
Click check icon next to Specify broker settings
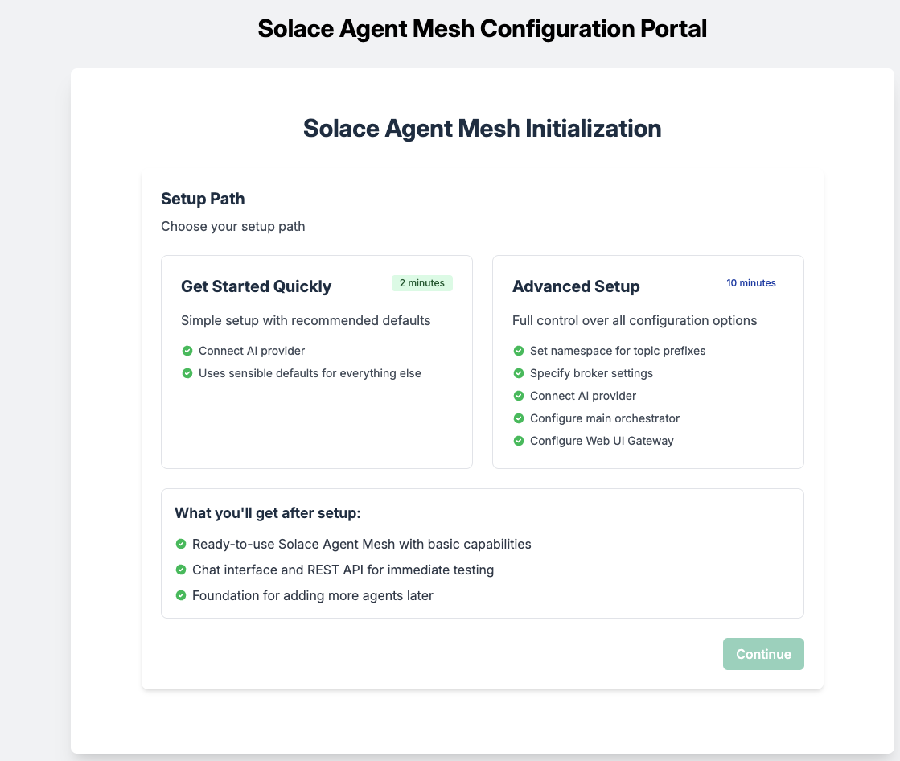click(518, 373)
